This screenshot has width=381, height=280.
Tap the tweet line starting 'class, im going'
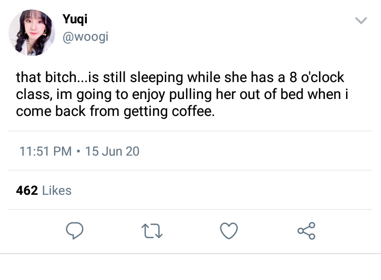[x=182, y=94]
